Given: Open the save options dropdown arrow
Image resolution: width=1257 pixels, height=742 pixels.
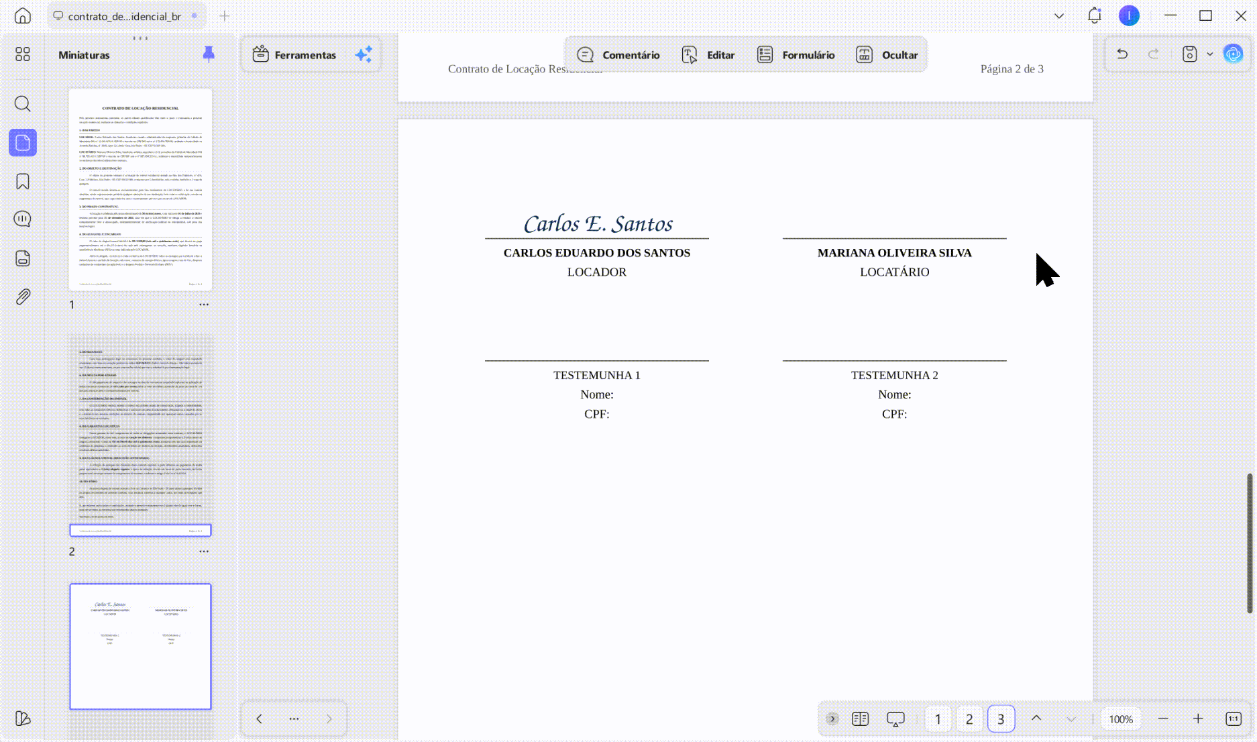Looking at the screenshot, I should [1210, 54].
